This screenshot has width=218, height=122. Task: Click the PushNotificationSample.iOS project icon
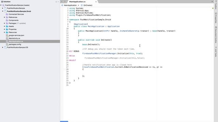[x=5, y=47]
